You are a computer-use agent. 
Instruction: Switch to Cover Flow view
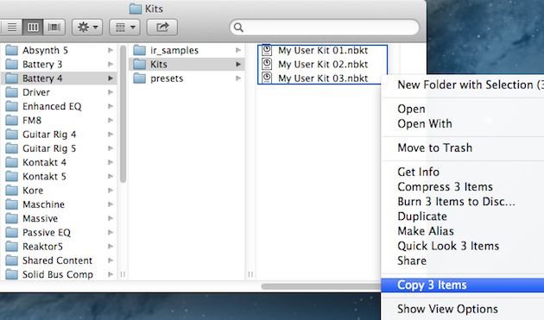coord(54,27)
